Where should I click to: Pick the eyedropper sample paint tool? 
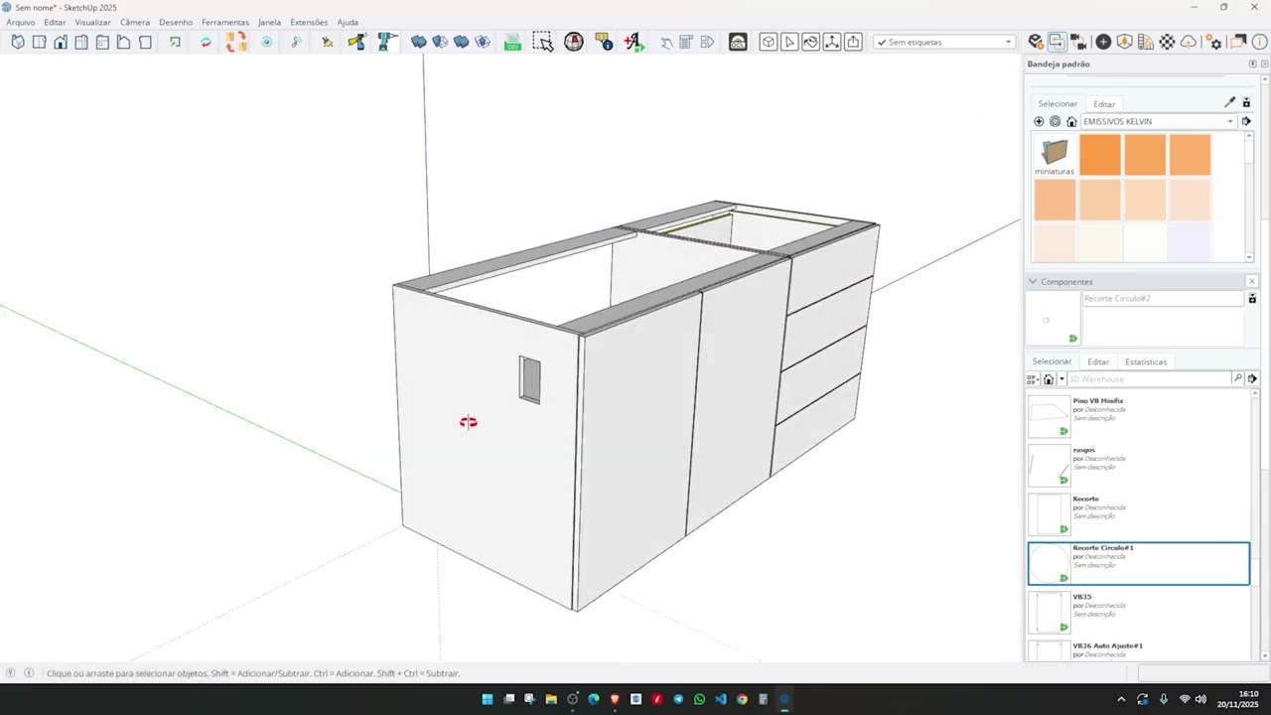pyautogui.click(x=1229, y=102)
